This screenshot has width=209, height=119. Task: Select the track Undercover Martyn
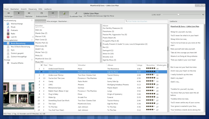(x=101, y=75)
